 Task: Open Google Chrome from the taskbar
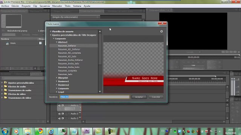40,131
